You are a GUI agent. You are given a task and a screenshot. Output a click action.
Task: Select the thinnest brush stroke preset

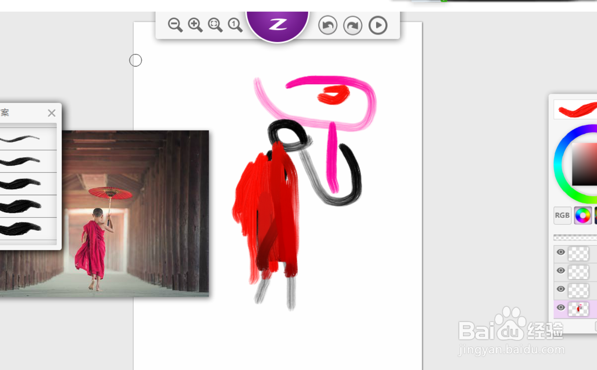(x=28, y=139)
